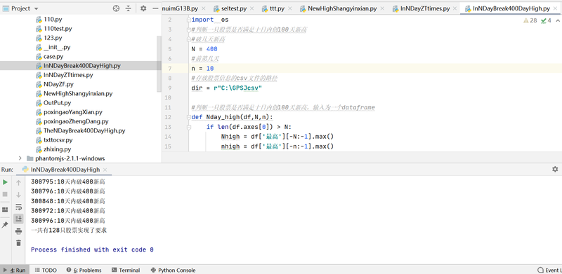Open the Event Log button
The width and height of the screenshot is (562, 274).
point(549,270)
